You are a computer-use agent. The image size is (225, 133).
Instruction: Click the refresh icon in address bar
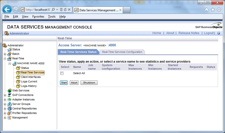tap(65, 10)
